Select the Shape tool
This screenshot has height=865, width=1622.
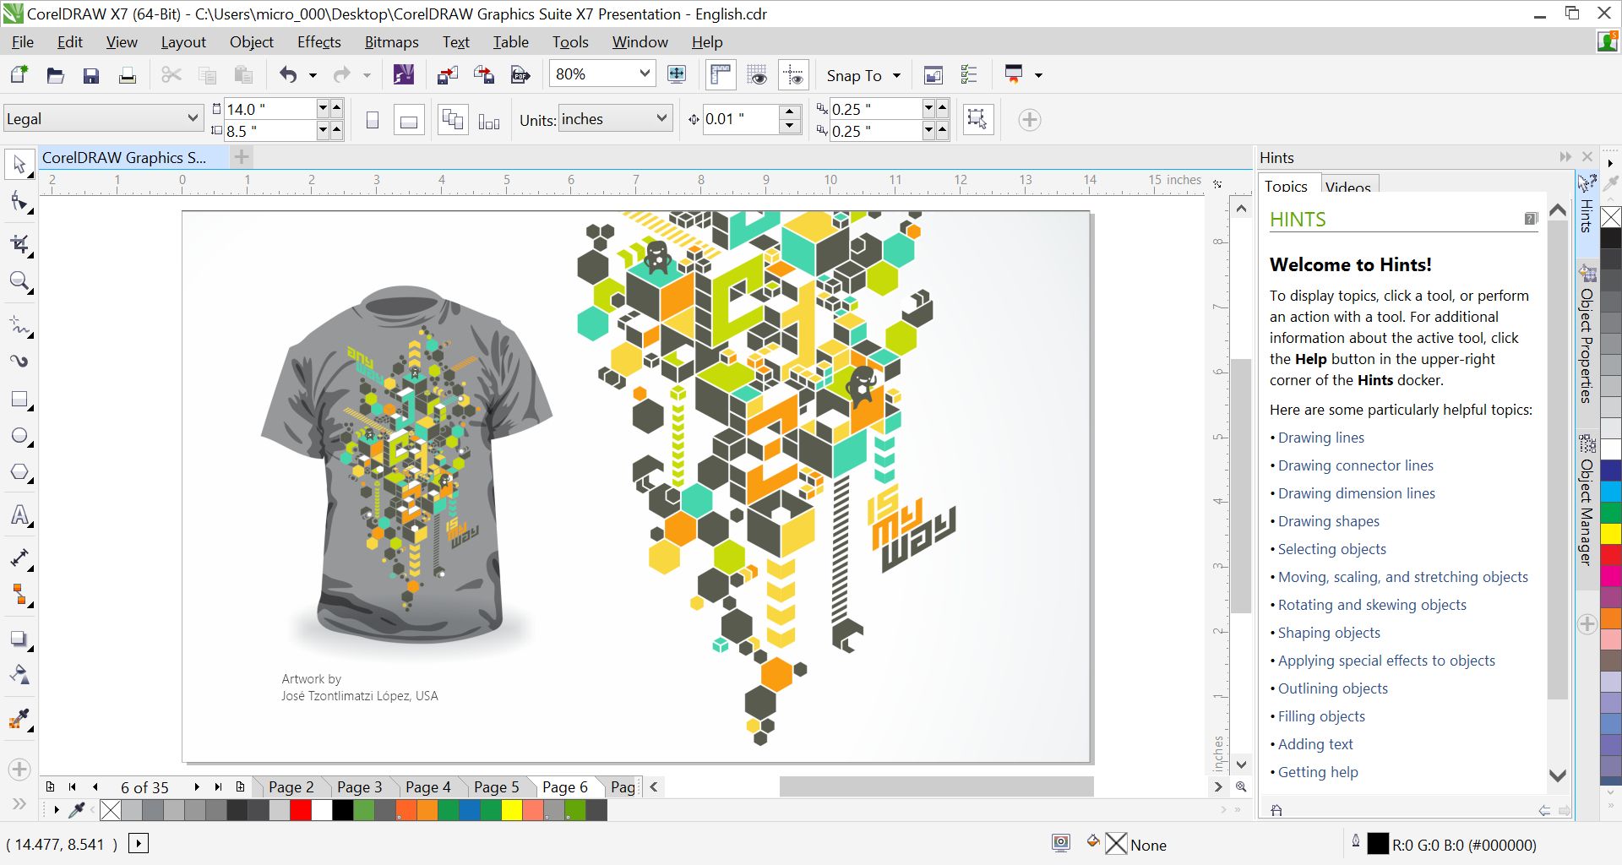pos(19,203)
